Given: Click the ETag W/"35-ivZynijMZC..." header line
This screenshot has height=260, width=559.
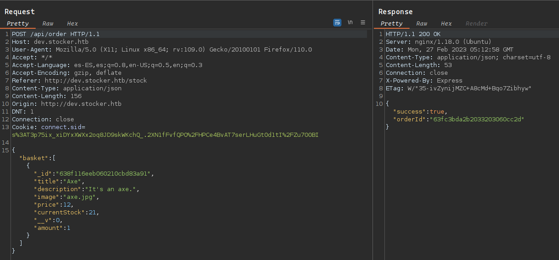Looking at the screenshot, I should pyautogui.click(x=459, y=88).
